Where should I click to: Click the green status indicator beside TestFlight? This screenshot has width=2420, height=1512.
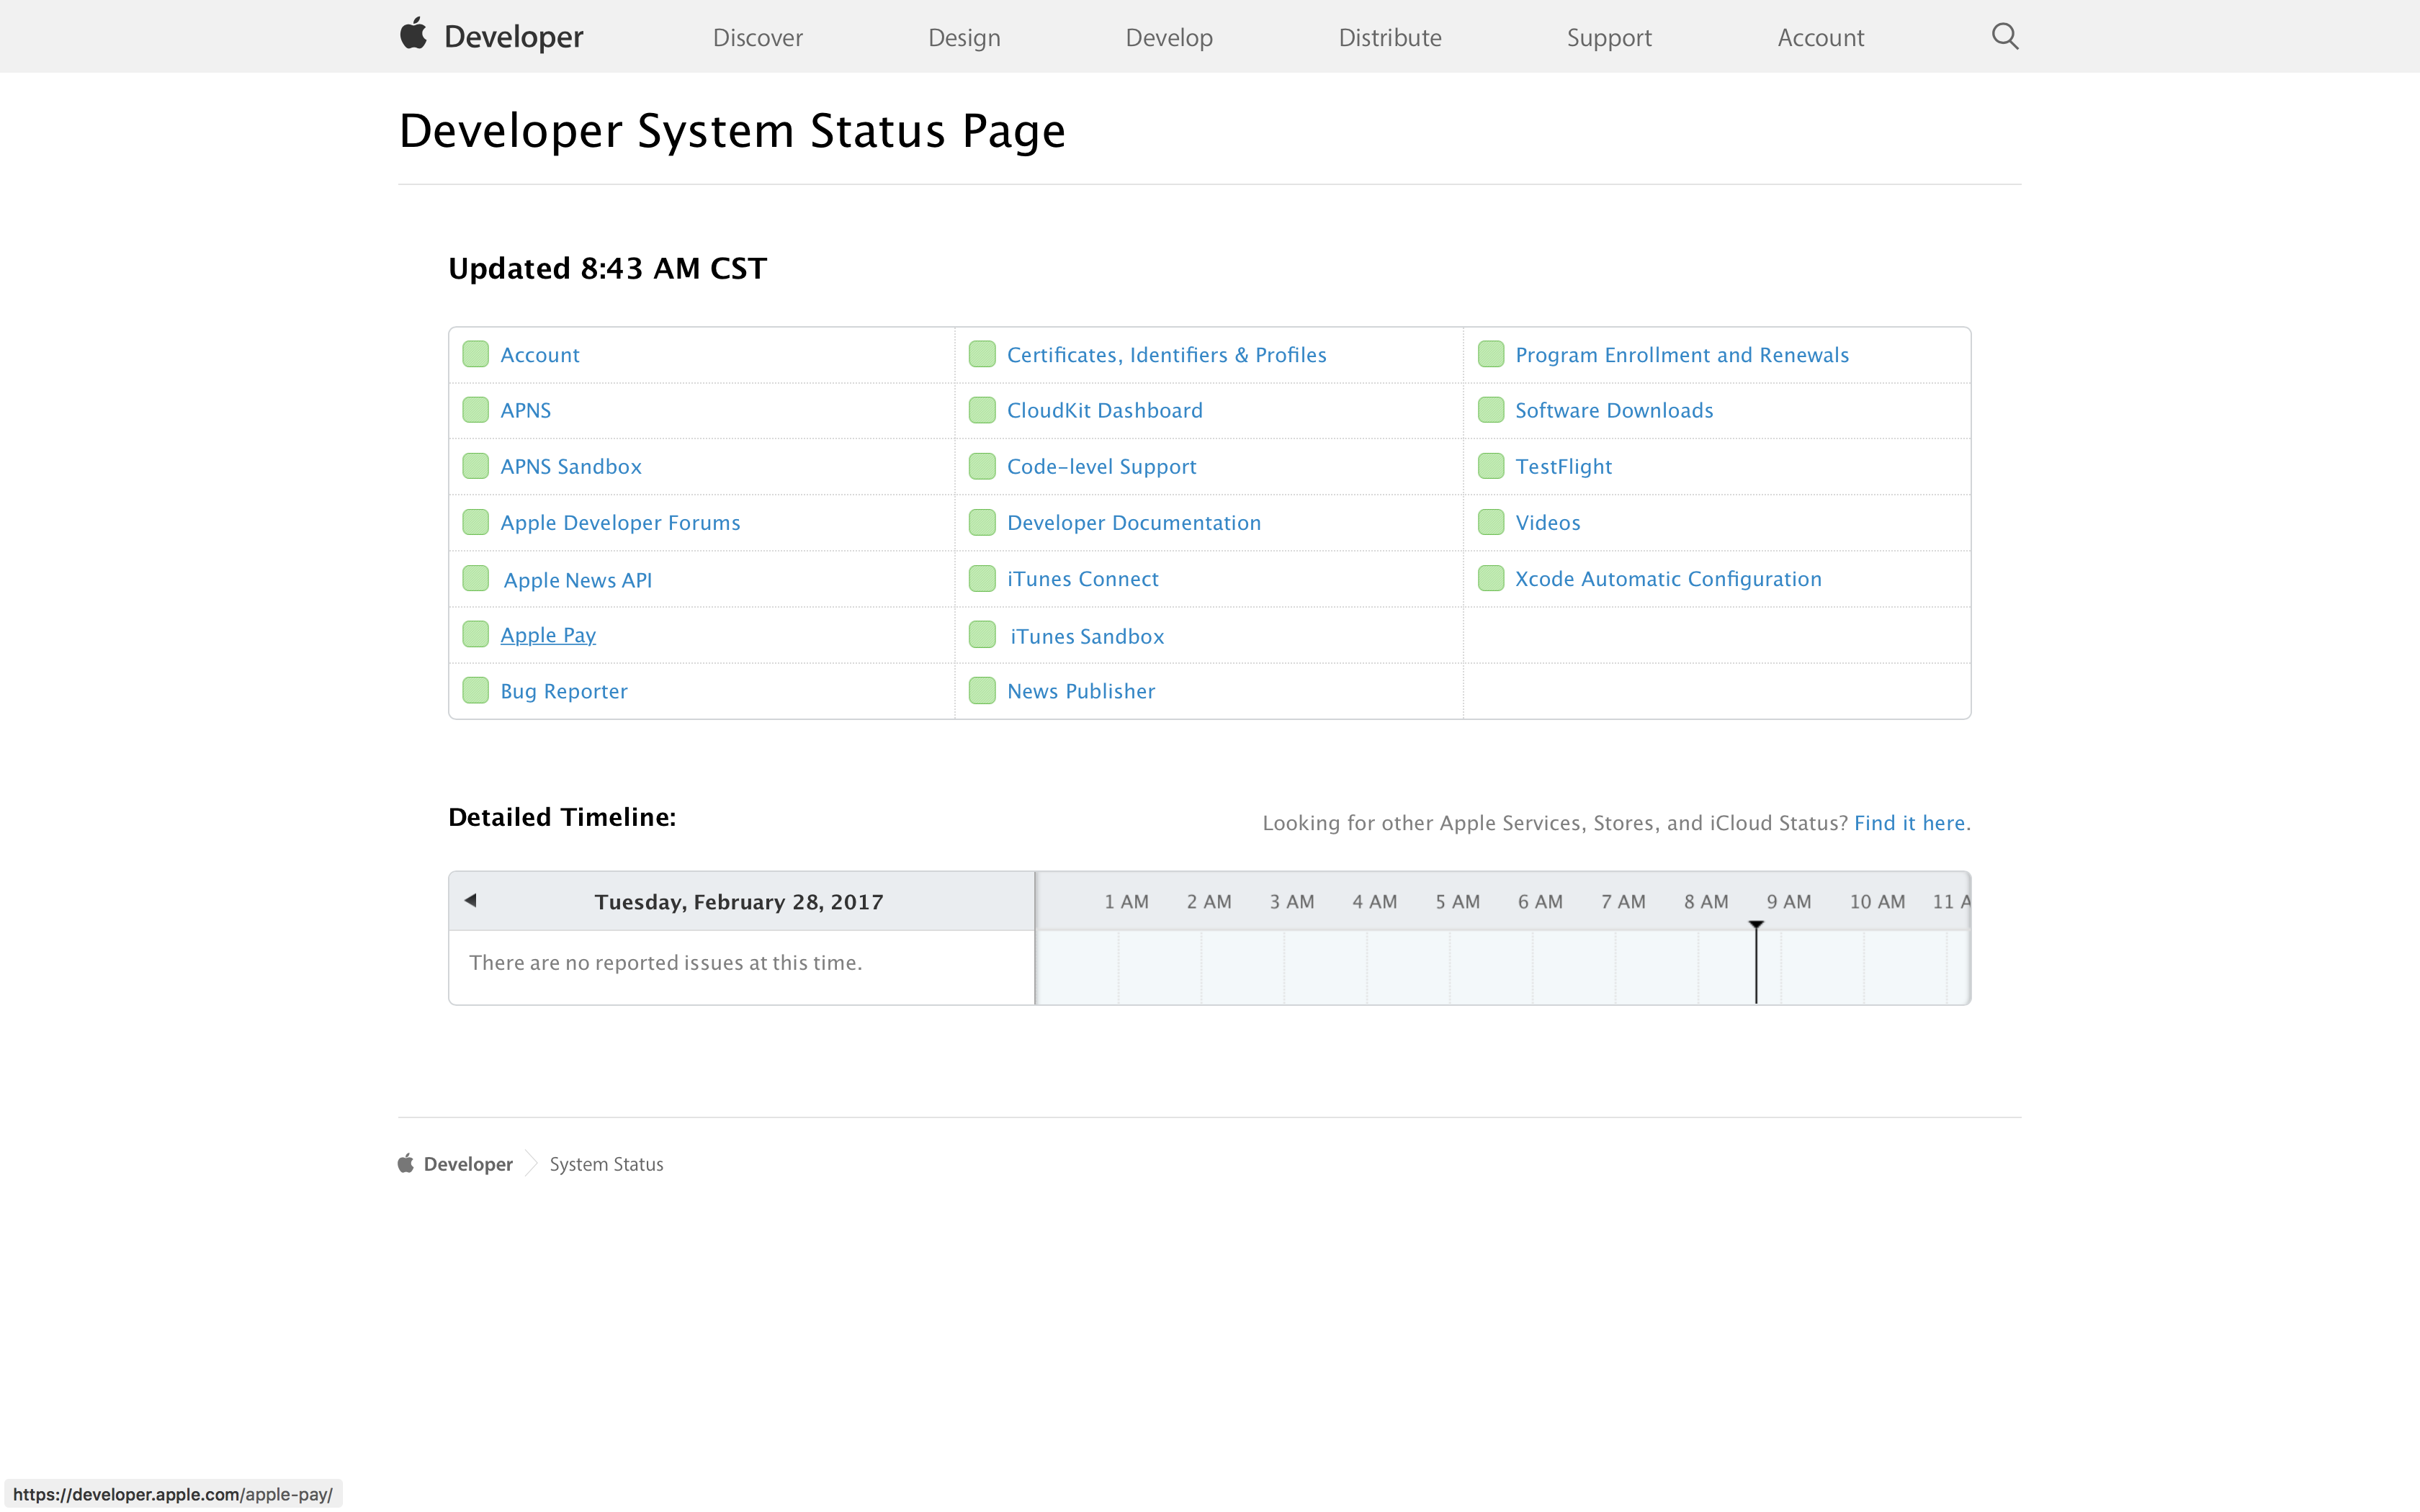[1491, 465]
